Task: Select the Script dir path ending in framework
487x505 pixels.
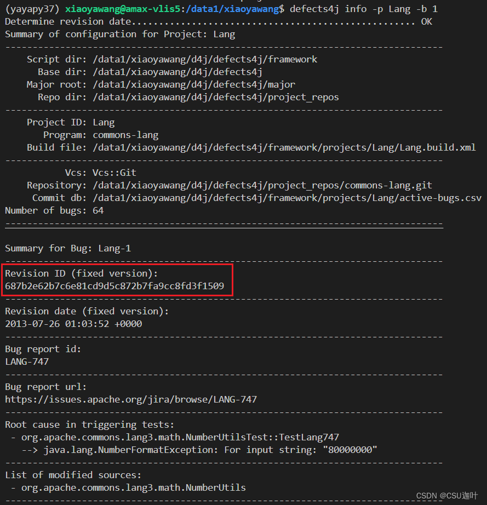Action: (x=205, y=59)
